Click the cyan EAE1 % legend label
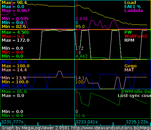 point(133,7)
